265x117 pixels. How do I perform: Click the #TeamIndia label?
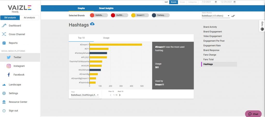click(84, 83)
